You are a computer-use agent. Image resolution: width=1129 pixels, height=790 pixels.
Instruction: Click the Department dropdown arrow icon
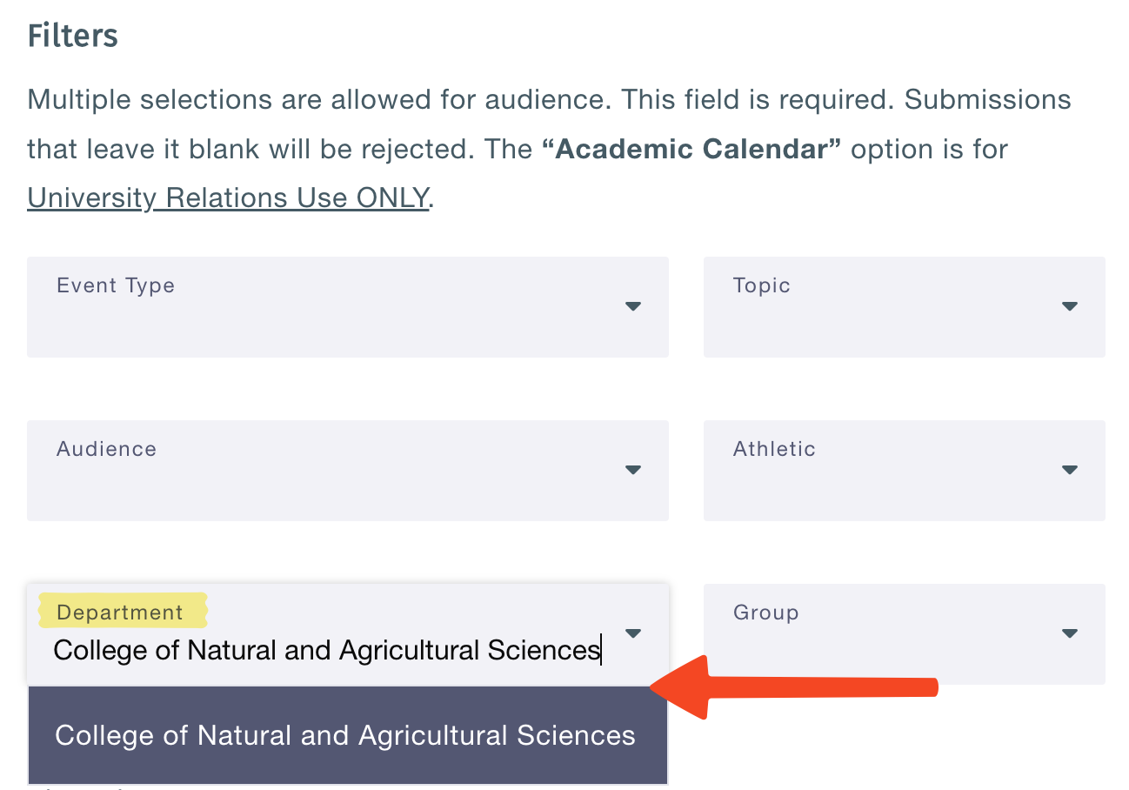point(633,633)
